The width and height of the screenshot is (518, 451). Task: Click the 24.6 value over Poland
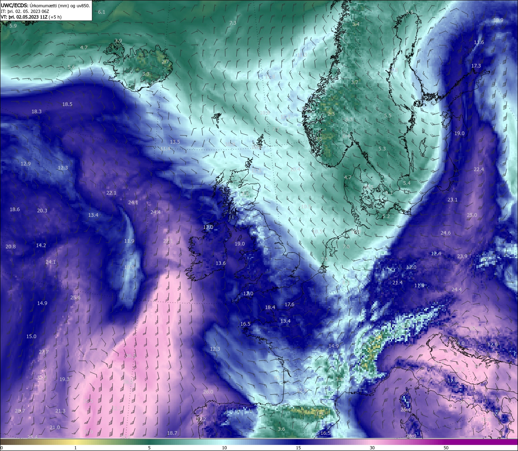(x=446, y=233)
